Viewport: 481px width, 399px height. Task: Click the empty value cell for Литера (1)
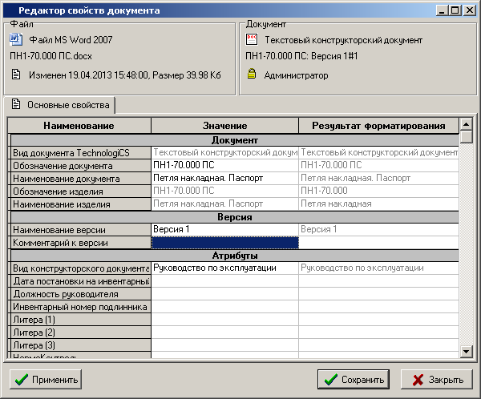click(224, 320)
